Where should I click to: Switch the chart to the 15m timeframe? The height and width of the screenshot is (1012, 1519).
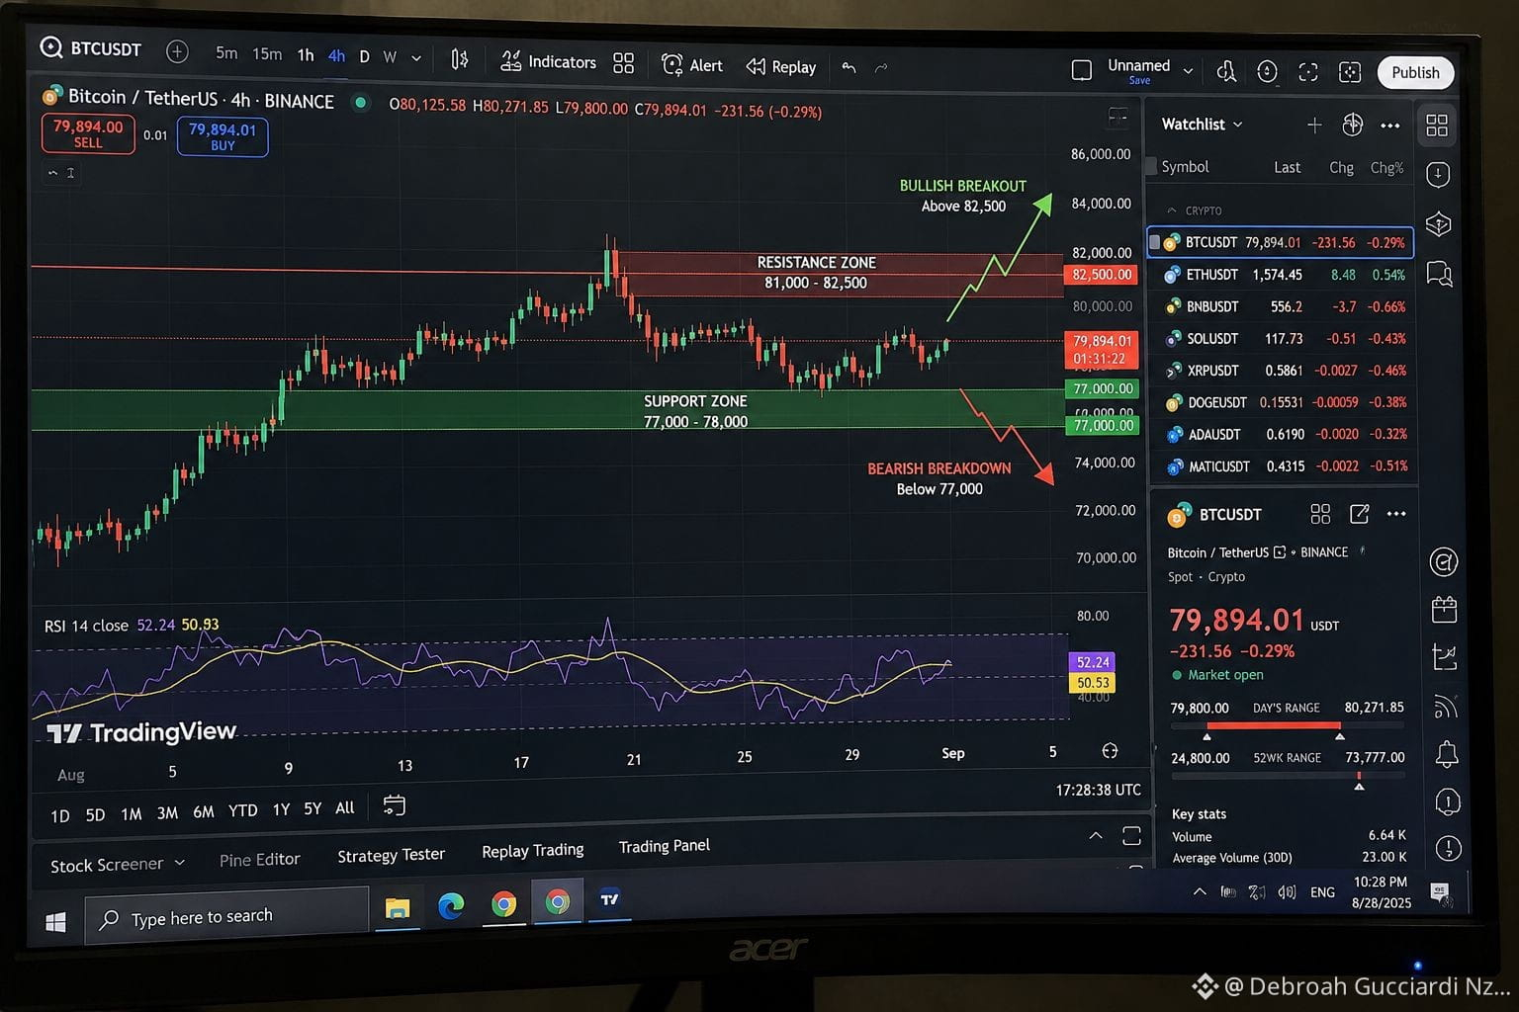(267, 54)
